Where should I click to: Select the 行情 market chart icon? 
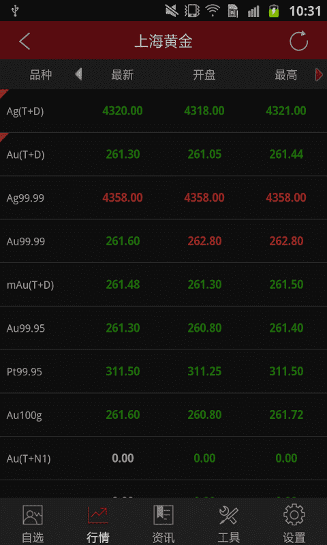coord(98,515)
